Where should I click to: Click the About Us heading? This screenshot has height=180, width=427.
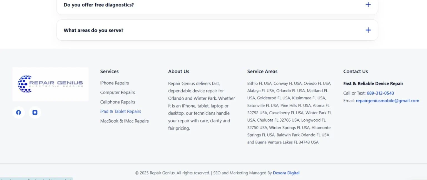[179, 71]
